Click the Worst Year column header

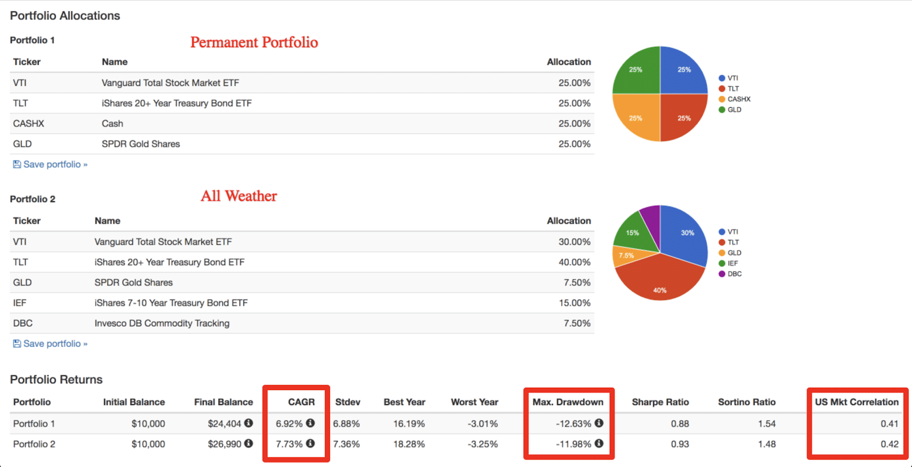point(474,402)
